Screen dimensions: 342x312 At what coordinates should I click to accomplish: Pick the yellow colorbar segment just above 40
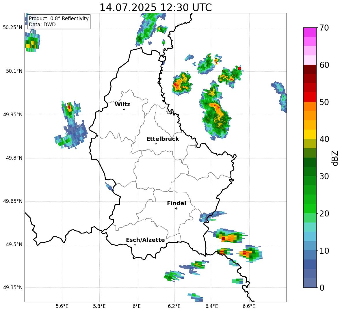coord(310,134)
